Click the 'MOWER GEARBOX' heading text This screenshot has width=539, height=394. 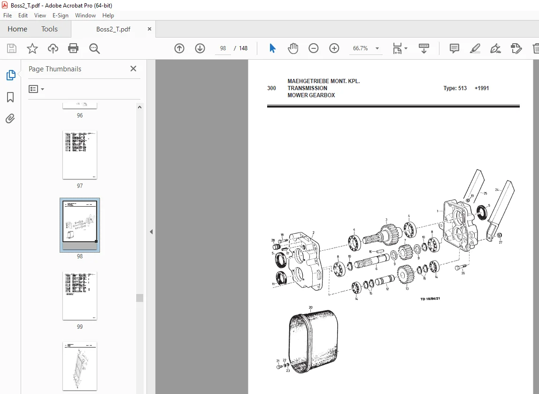pos(311,95)
